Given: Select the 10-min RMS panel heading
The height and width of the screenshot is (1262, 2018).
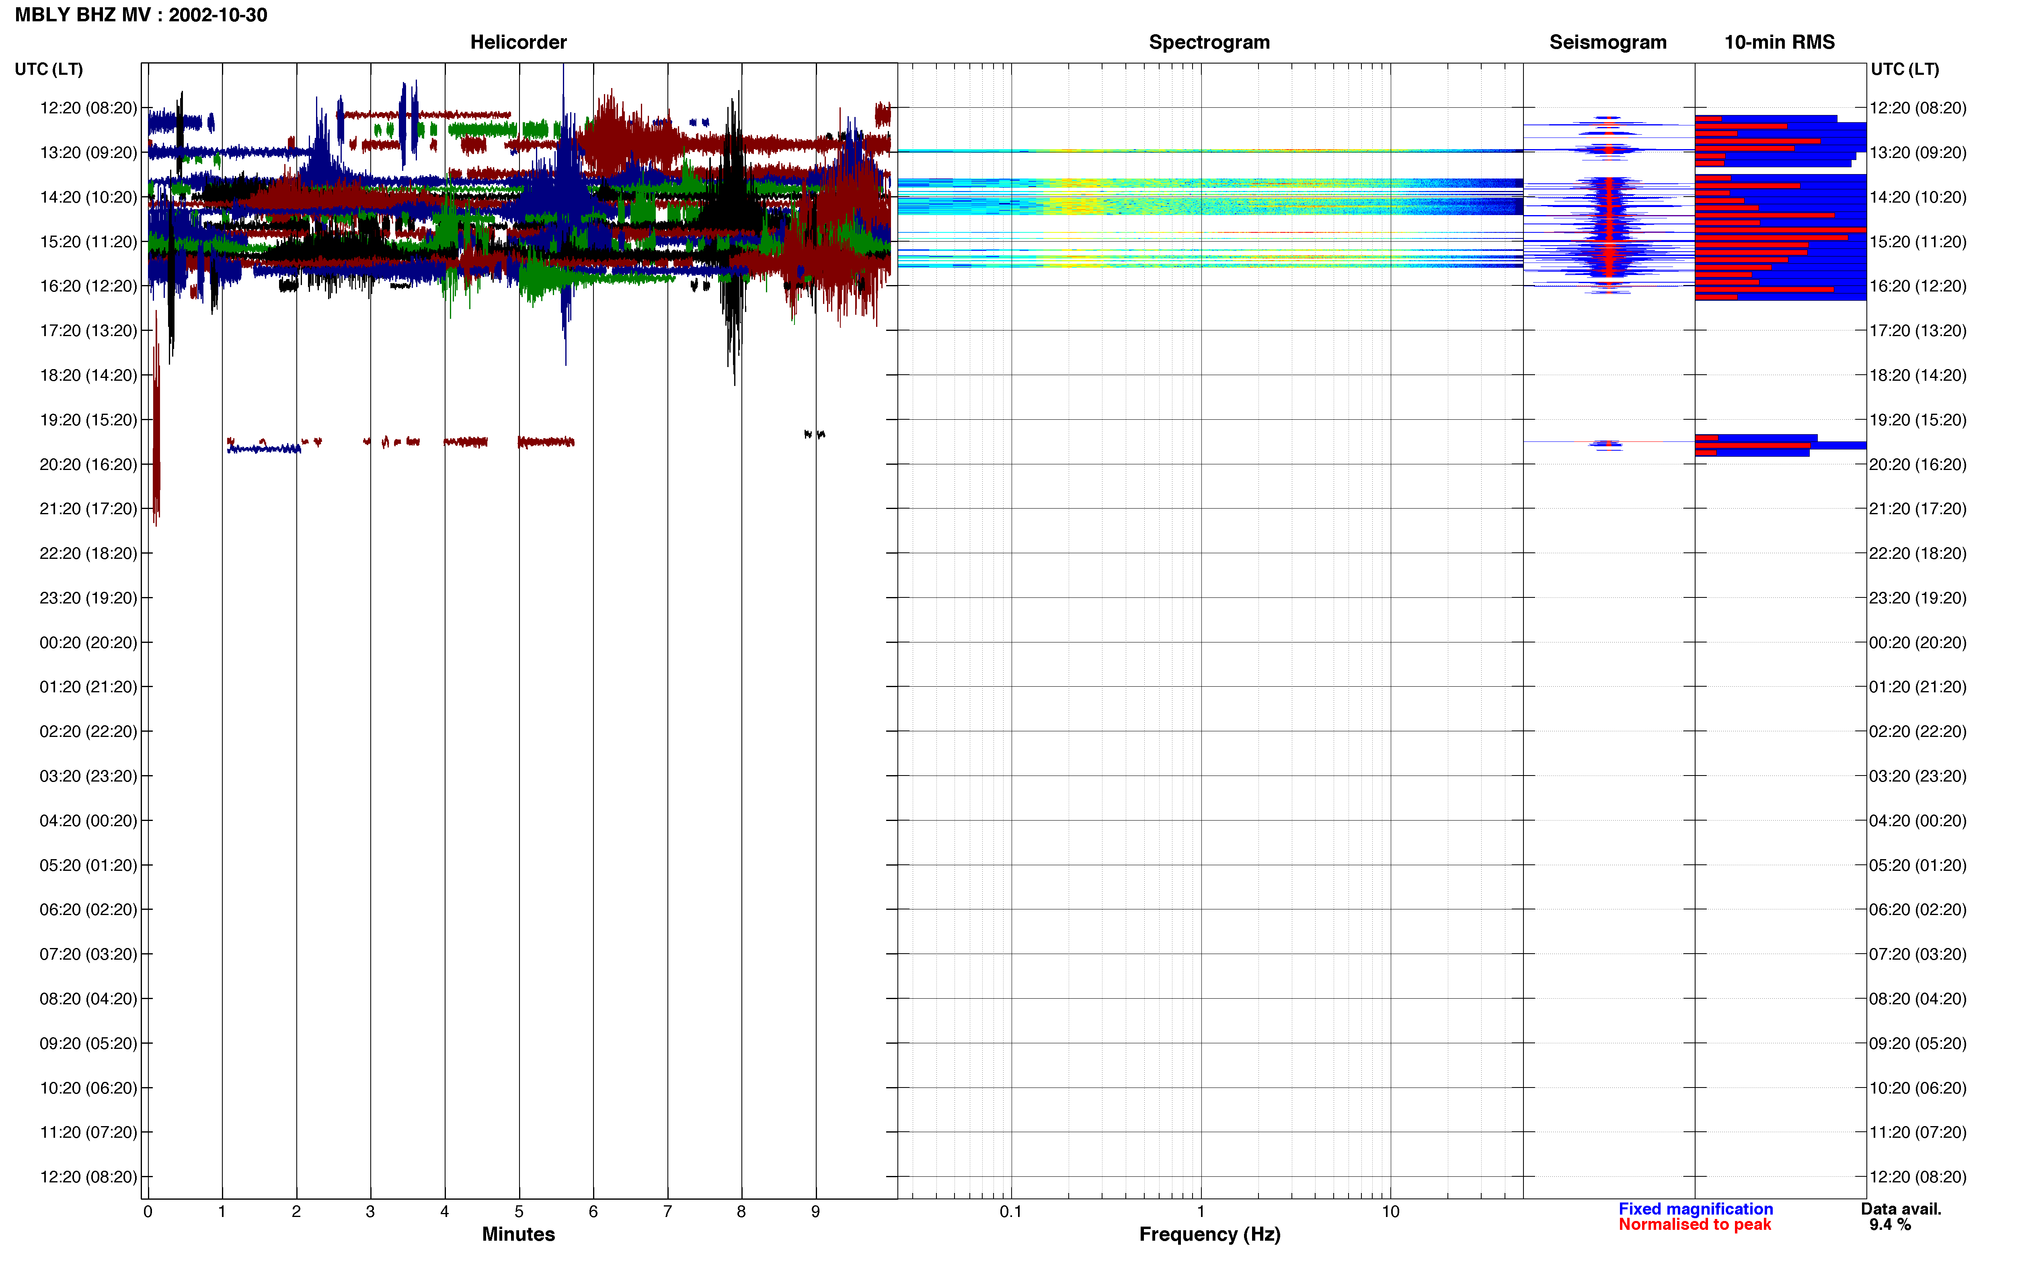Looking at the screenshot, I should pos(1779,42).
